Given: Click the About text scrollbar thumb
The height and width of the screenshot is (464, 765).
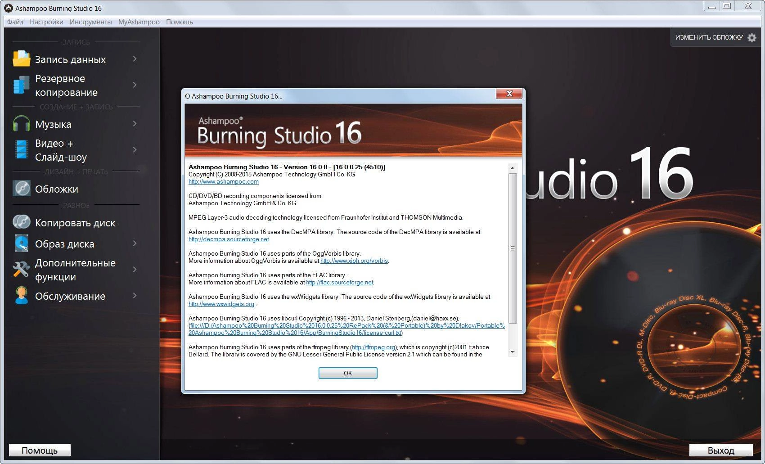Looking at the screenshot, I should [513, 248].
